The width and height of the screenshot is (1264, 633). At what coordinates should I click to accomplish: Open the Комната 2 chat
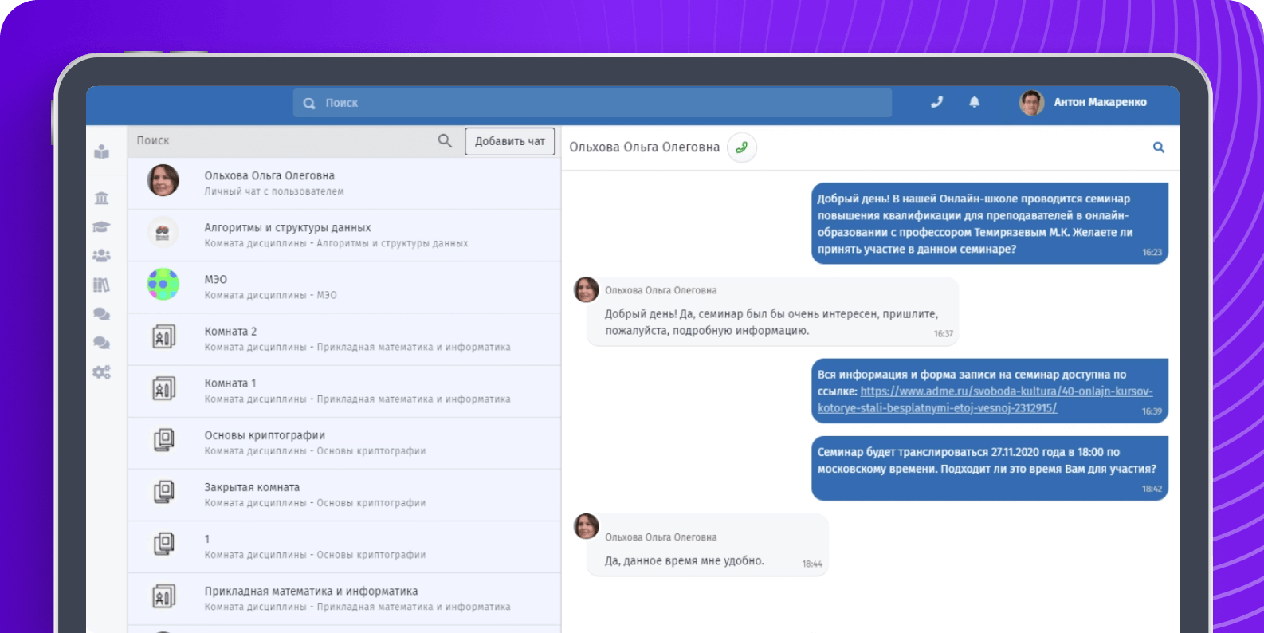[344, 339]
